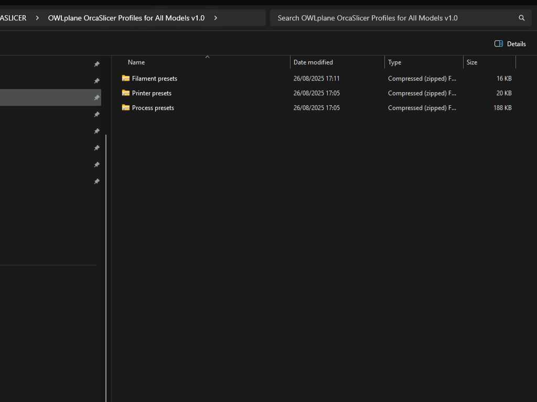Sort by the Type column header
This screenshot has width=537, height=402.
[x=394, y=62]
